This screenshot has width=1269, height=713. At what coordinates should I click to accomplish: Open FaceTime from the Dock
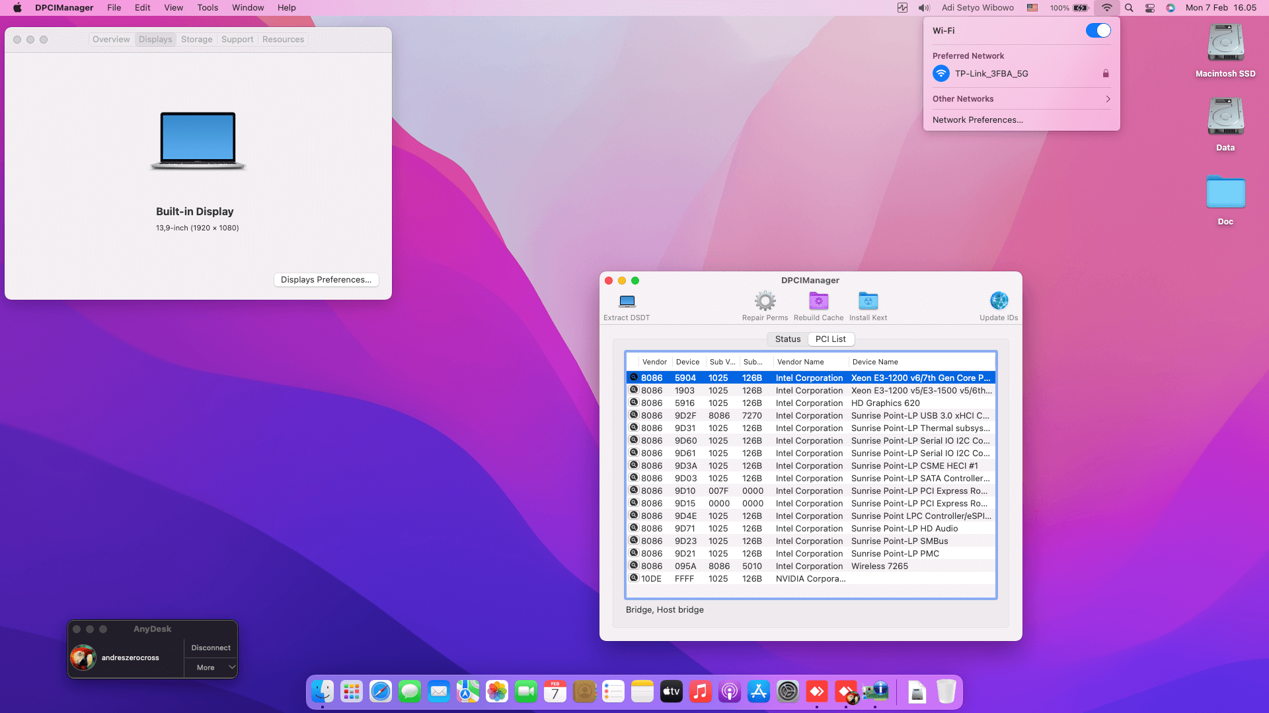526,691
